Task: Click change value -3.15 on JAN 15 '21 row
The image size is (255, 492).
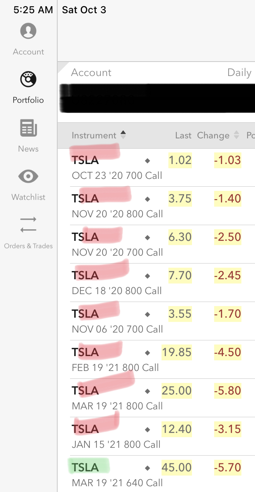Action: [x=227, y=429]
